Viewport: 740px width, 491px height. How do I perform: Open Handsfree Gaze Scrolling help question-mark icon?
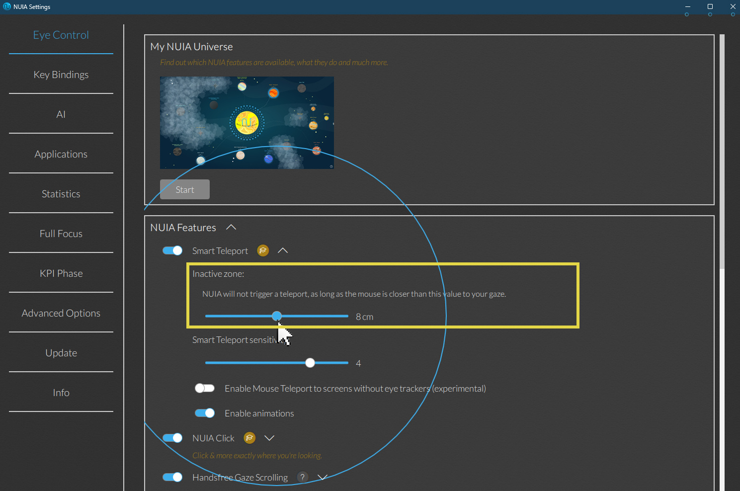coord(302,477)
